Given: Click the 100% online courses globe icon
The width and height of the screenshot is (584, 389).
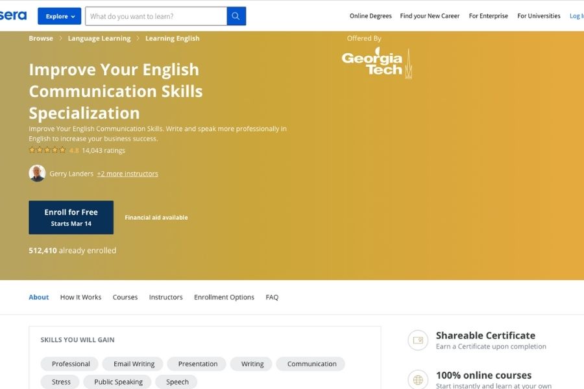Looking at the screenshot, I should click(418, 380).
